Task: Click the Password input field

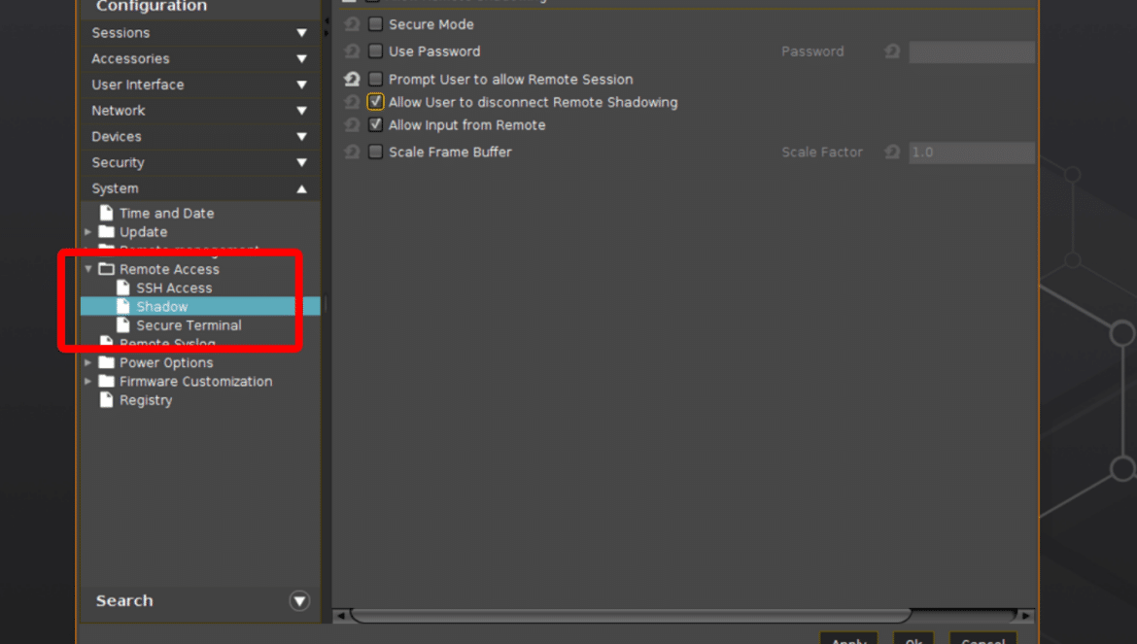Action: (x=972, y=51)
